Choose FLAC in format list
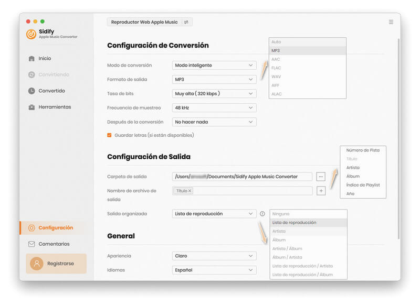Viewport: 420px width, 306px height. pos(308,68)
